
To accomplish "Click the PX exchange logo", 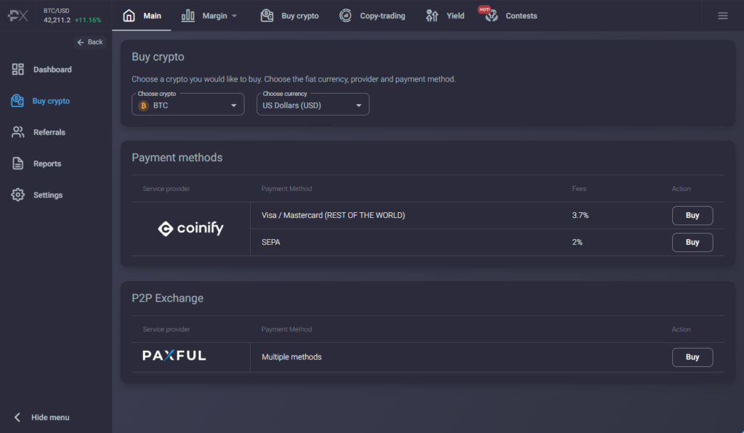I will tap(17, 15).
